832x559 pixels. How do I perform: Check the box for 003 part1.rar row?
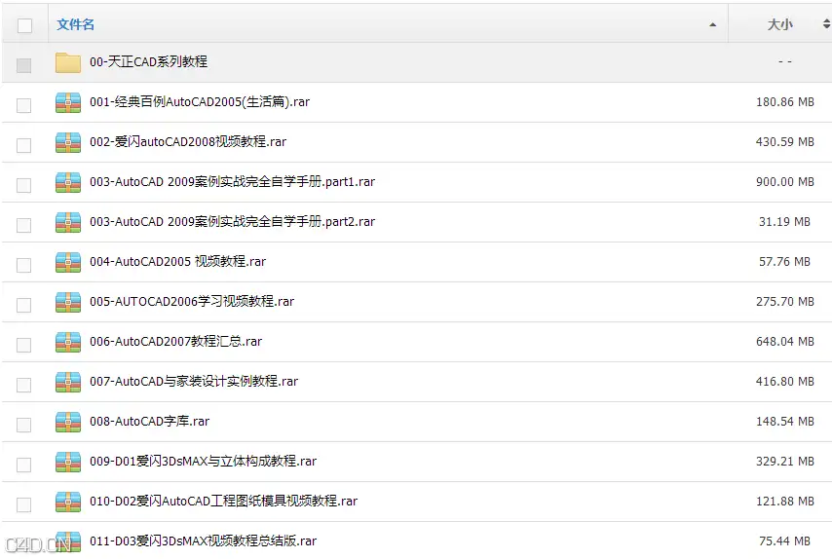24,185
